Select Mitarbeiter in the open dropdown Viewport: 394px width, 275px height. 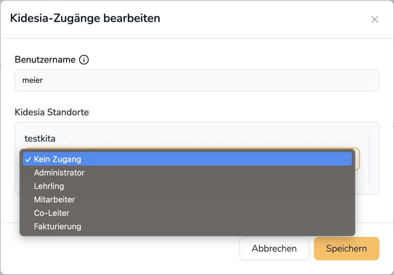coord(54,199)
